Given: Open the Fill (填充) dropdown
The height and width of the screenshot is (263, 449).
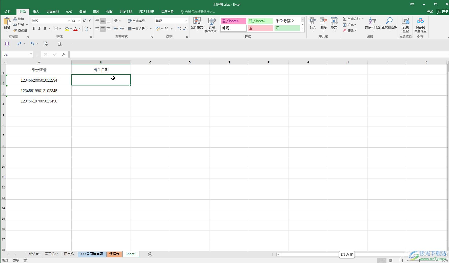Looking at the screenshot, I should point(349,25).
